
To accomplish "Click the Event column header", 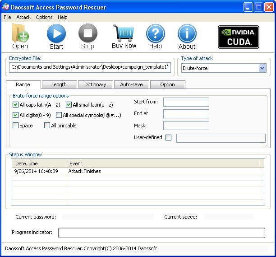I will 162,164.
